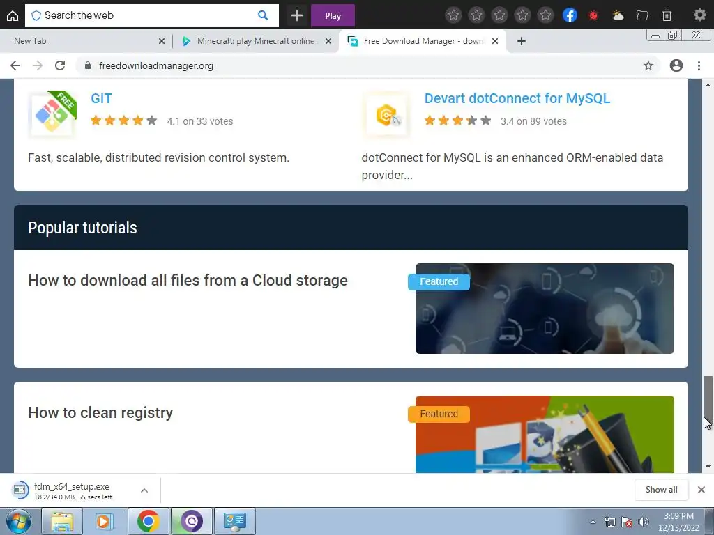714x535 pixels.
Task: Open the Facebook shortcut icon
Action: click(570, 15)
